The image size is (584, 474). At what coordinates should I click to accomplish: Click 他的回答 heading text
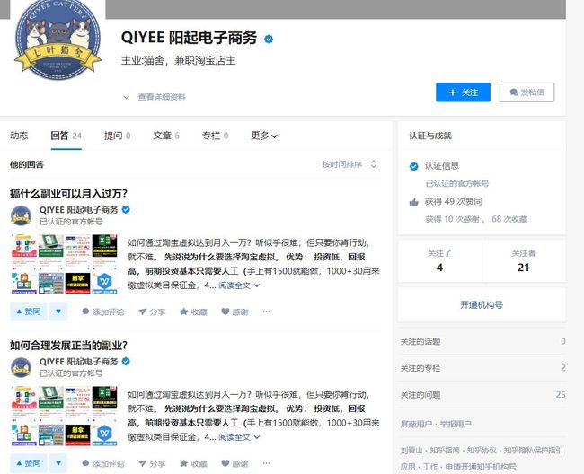pyautogui.click(x=27, y=164)
